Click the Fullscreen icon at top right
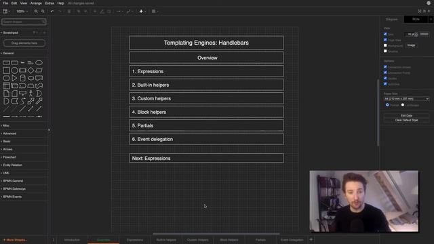The image size is (434, 244). tap(420, 11)
